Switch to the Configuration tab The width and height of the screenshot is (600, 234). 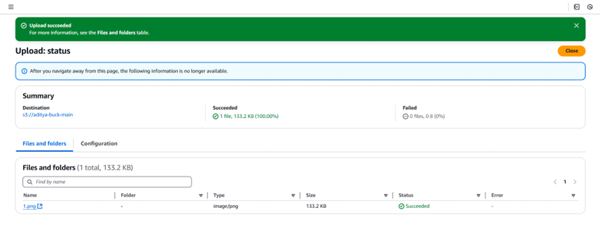click(x=99, y=144)
